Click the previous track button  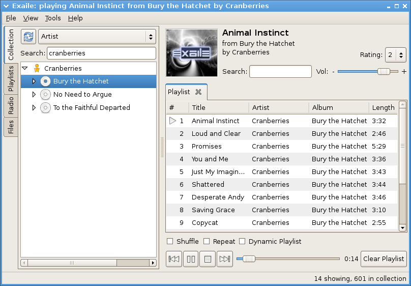174,259
